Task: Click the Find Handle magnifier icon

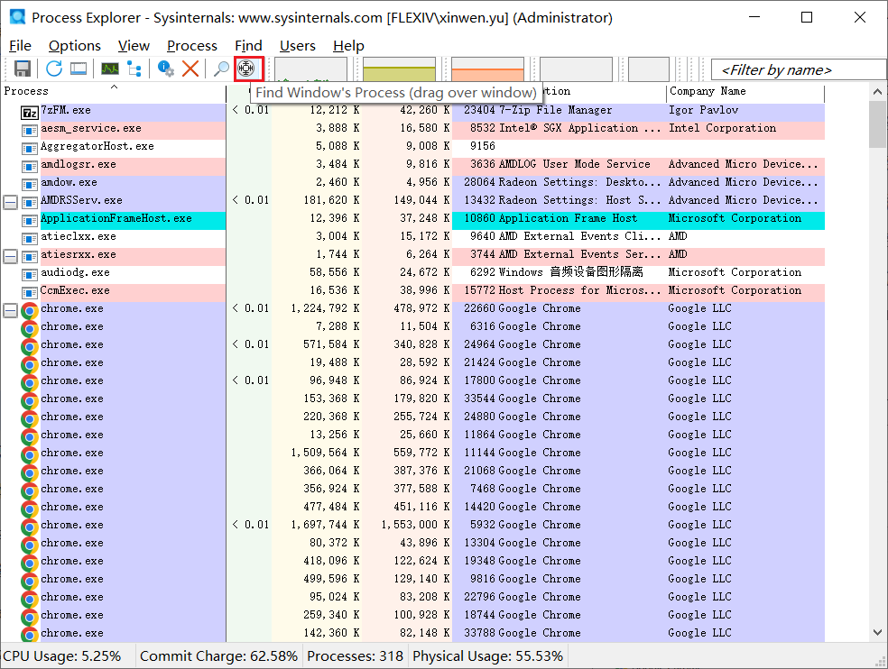Action: (x=221, y=69)
